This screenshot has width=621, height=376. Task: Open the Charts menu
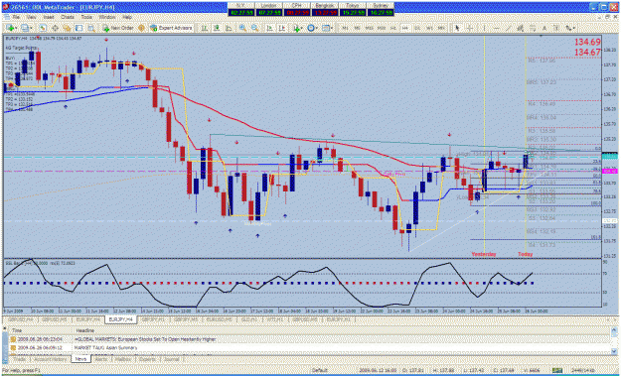click(68, 18)
